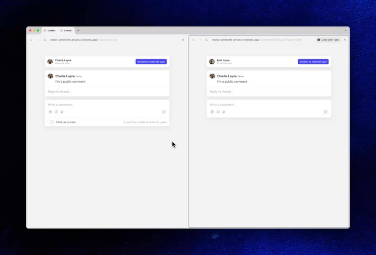This screenshot has width=376, height=255.
Task: Click the mention icon in right composer
Action: [x=212, y=112]
